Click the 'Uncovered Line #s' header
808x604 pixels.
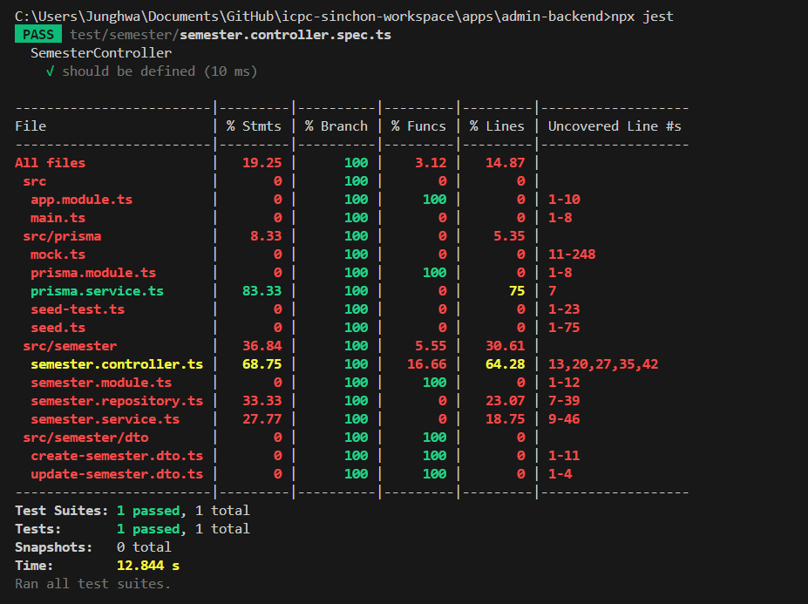pyautogui.click(x=614, y=126)
